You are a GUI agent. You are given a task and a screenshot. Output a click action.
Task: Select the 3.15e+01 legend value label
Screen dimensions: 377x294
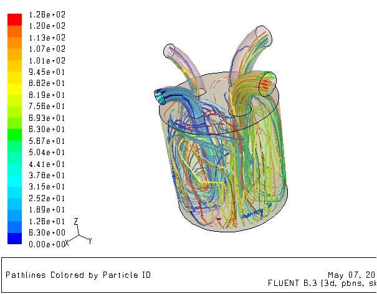click(47, 187)
